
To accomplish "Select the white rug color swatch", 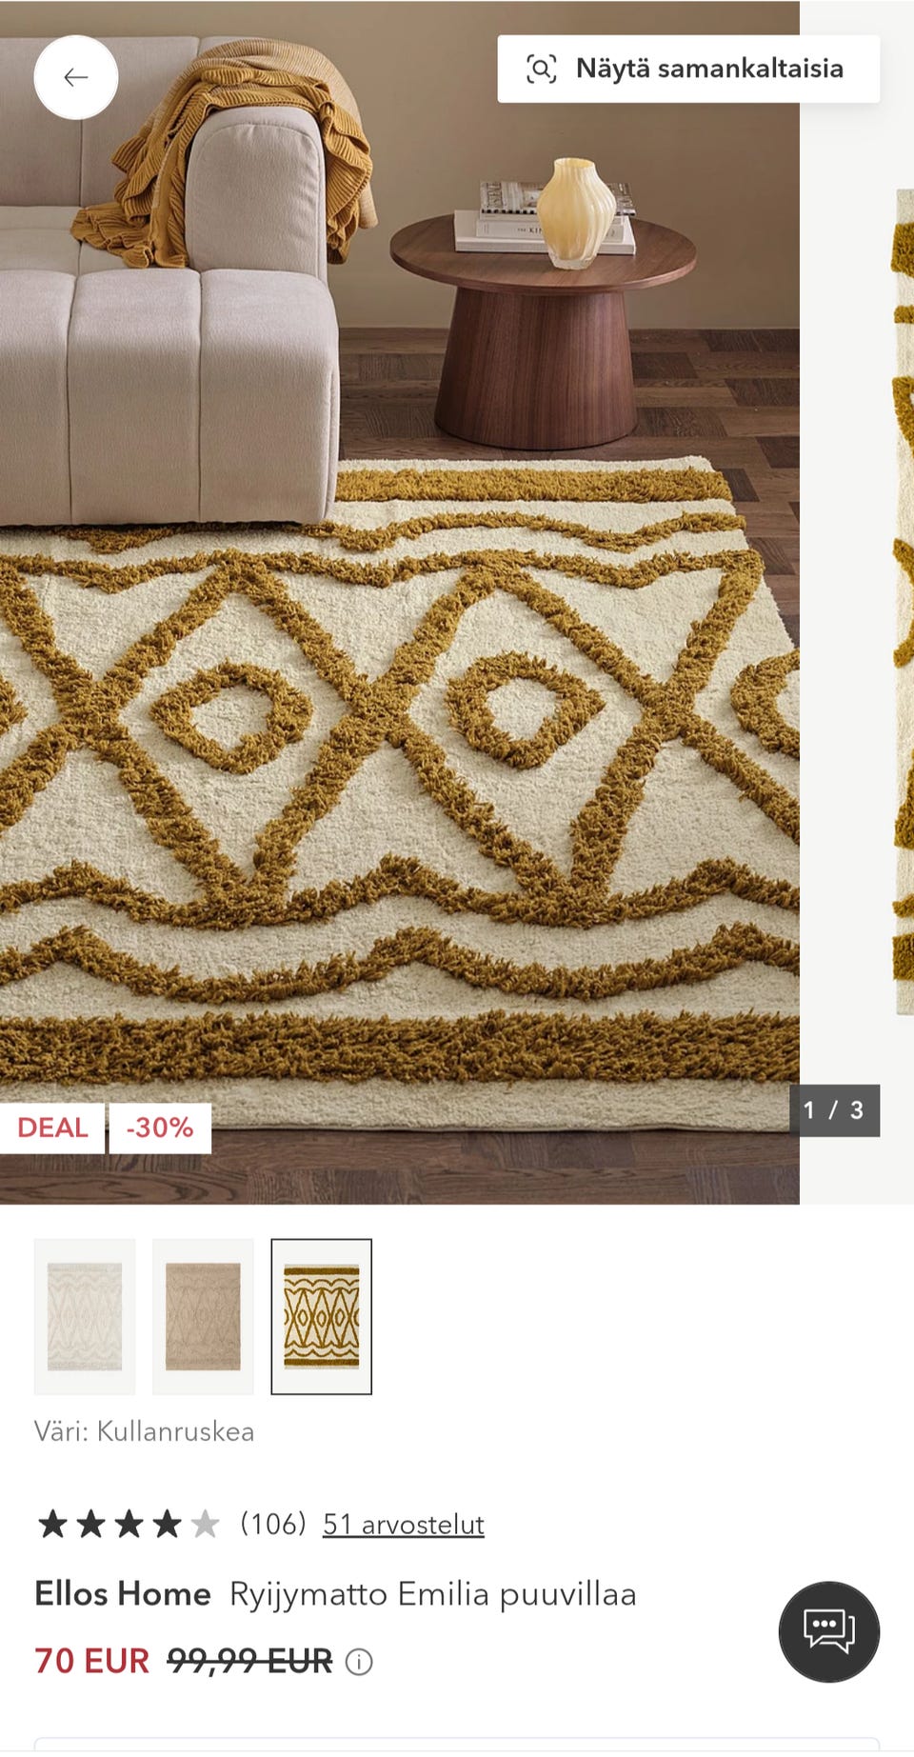I will pos(85,1316).
